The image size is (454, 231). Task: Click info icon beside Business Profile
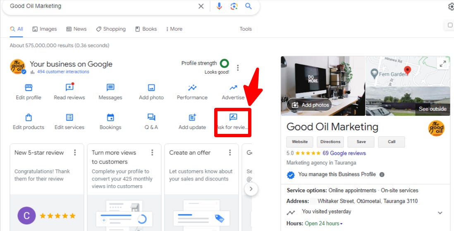tap(382, 174)
